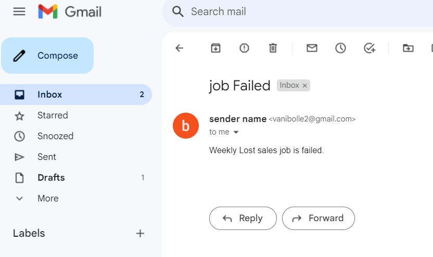
Task: Delete the job Failed email
Action: [273, 48]
